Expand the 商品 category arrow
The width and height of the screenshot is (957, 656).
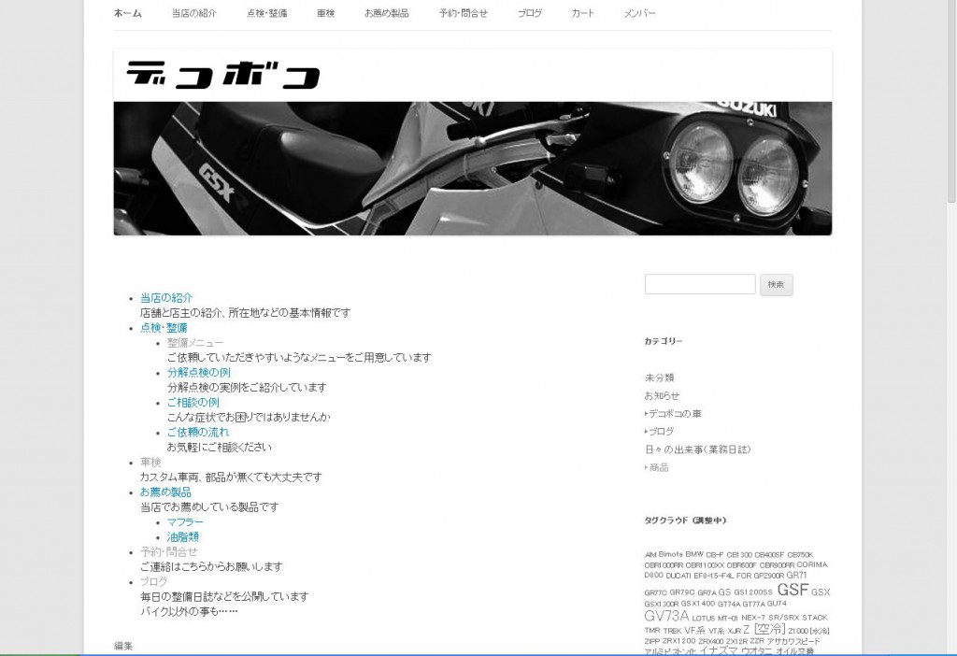click(x=647, y=467)
